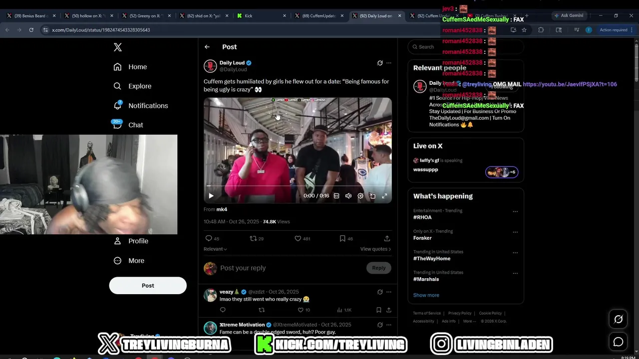The height and width of the screenshot is (359, 639).
Task: Open the floating Grok button
Action: [x=618, y=320]
